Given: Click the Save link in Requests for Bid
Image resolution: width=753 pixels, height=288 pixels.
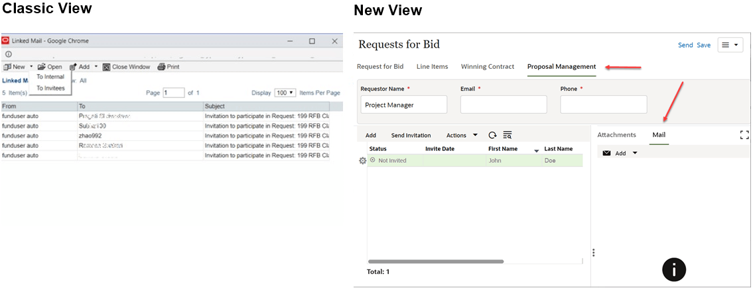Looking at the screenshot, I should pos(703,45).
